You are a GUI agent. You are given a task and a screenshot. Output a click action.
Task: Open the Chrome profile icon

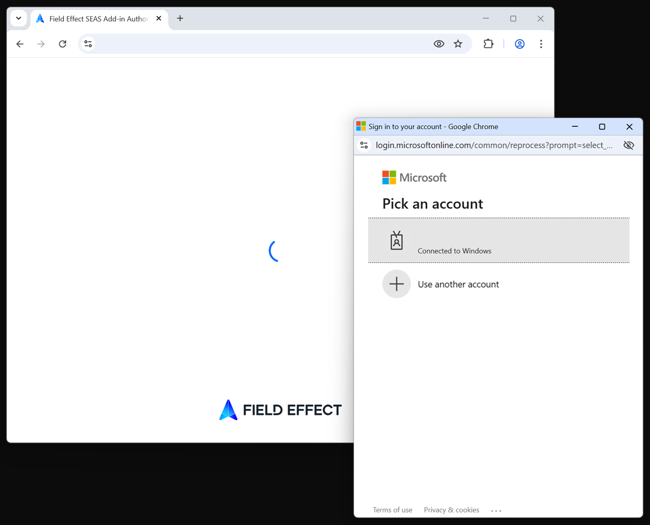(519, 44)
